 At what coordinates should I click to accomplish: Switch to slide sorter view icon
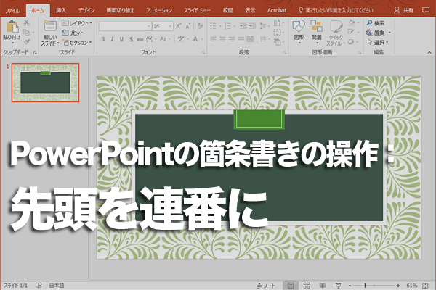[307, 285]
